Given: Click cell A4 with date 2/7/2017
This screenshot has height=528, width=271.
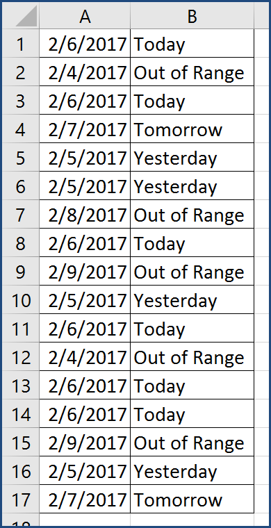Looking at the screenshot, I should click(85, 129).
